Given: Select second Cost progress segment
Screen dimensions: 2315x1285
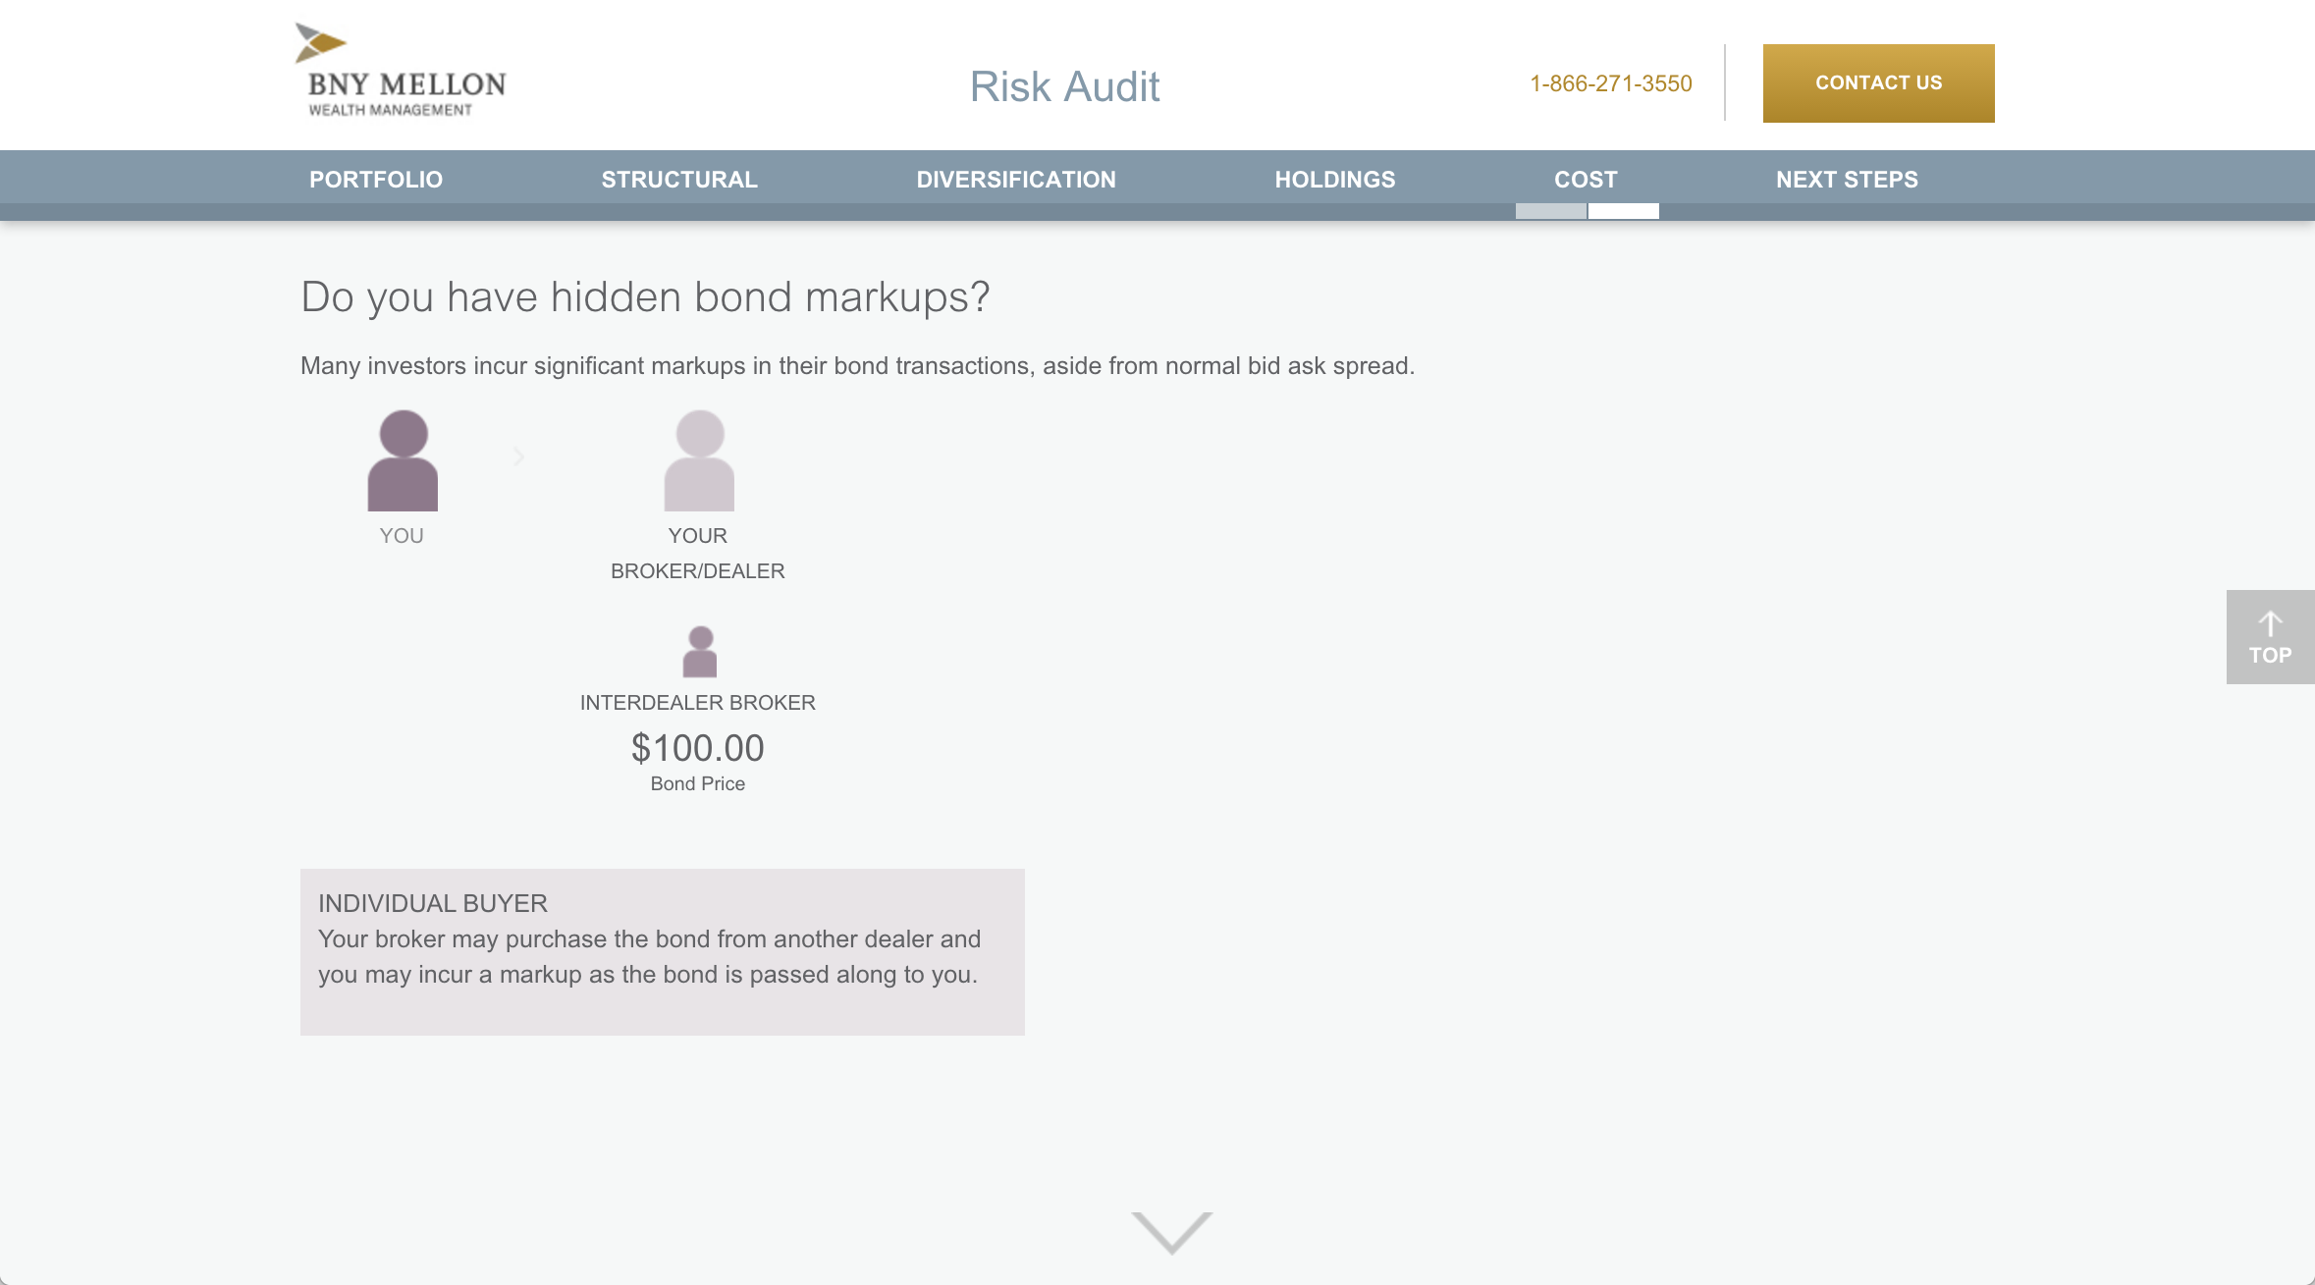Looking at the screenshot, I should pyautogui.click(x=1624, y=211).
